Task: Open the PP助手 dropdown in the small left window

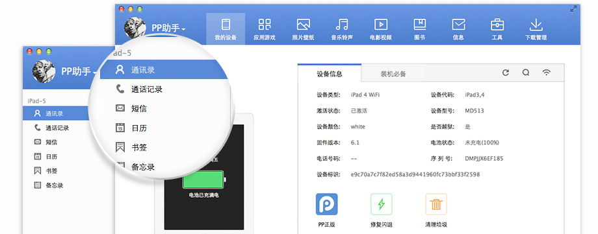Action: point(78,71)
